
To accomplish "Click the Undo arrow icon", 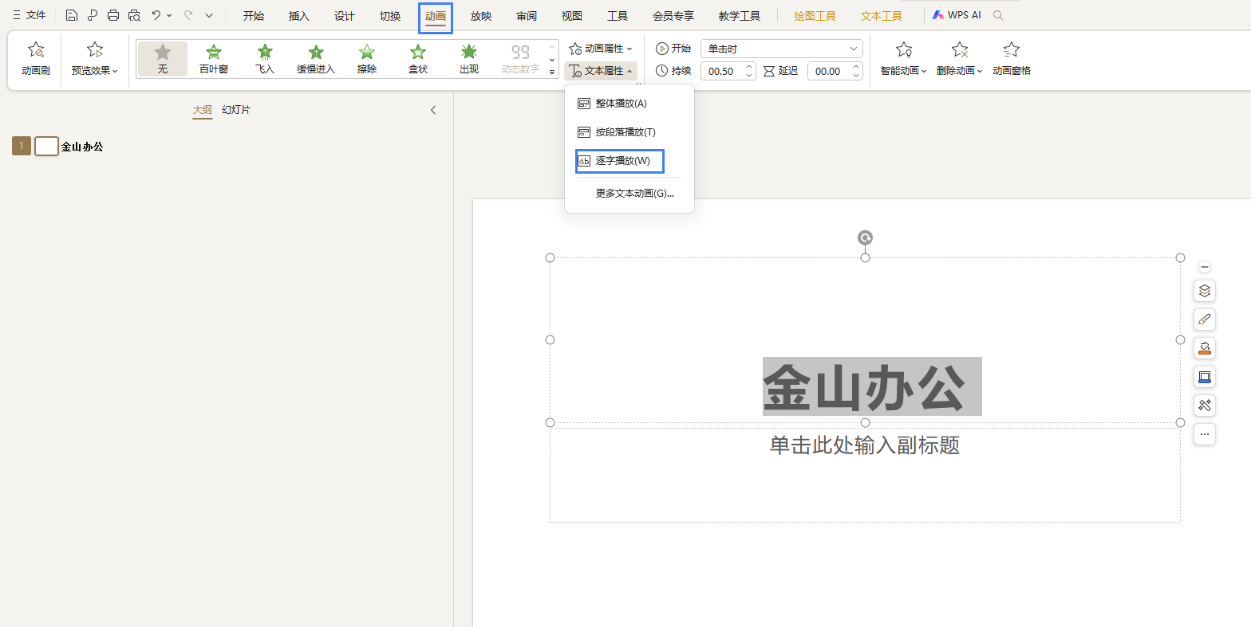I will click(156, 15).
